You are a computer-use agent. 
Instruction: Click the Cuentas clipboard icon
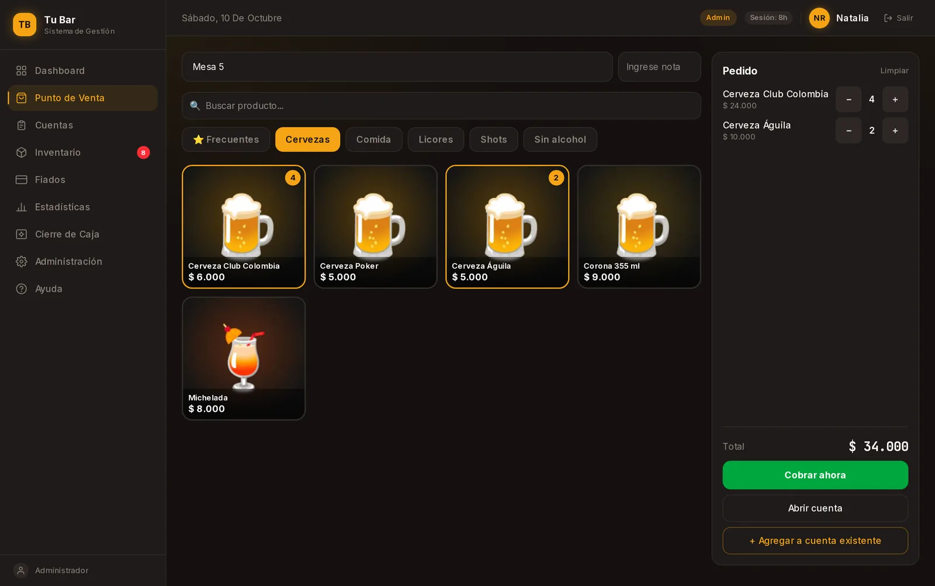click(22, 125)
